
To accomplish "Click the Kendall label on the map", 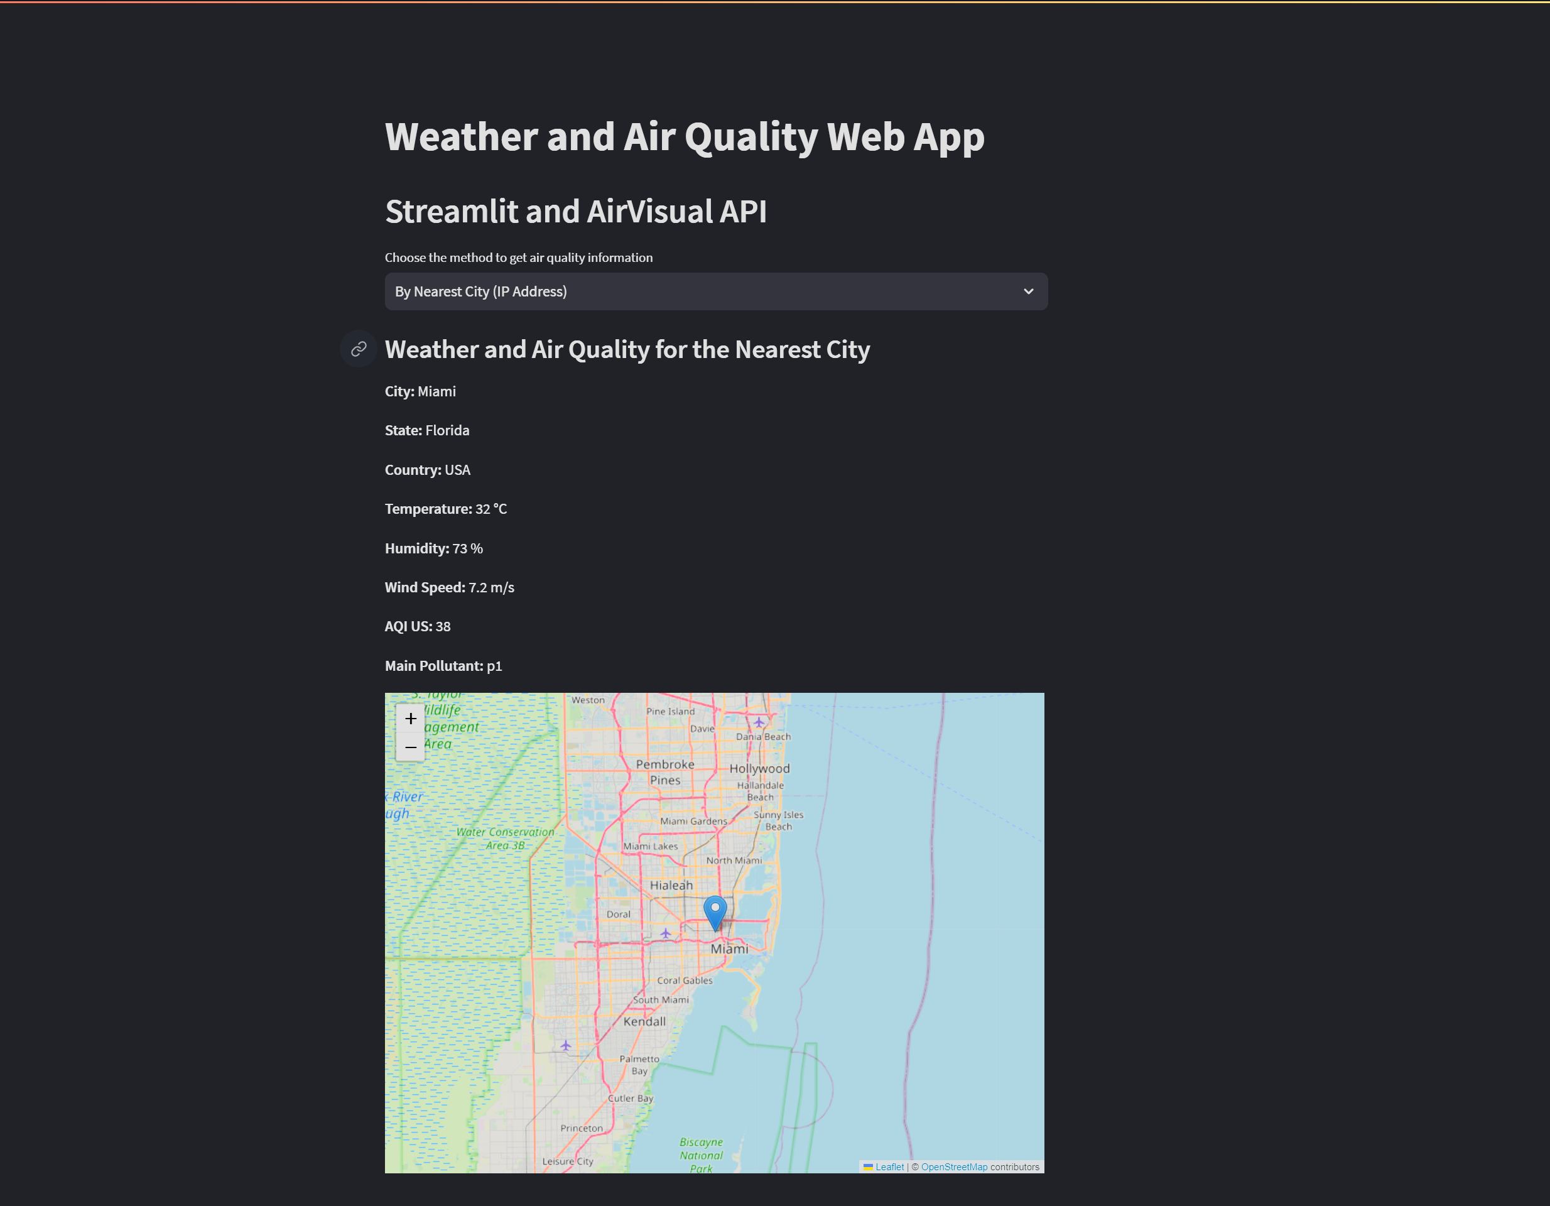I will coord(644,1021).
